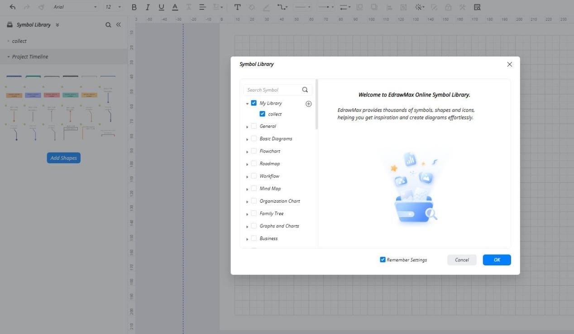The image size is (574, 334).
Task: Collapse the sidebar with double chevron
Action: [119, 25]
